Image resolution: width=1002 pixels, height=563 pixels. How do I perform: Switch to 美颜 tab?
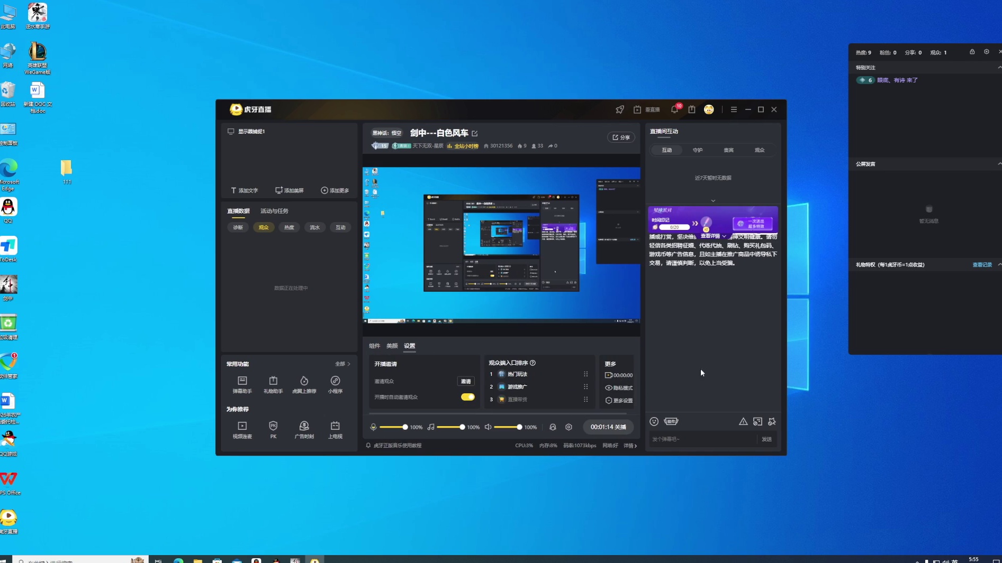click(x=392, y=346)
